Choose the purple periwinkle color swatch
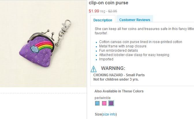194x119 pixels. click(111, 103)
